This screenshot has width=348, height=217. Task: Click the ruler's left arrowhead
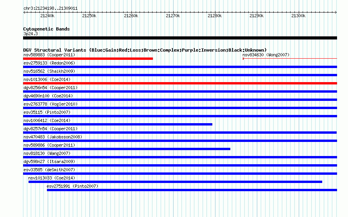coord(24,13)
